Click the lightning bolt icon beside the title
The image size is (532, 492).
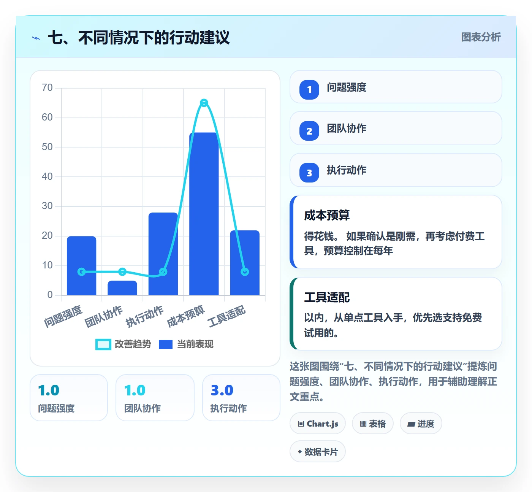tap(36, 38)
